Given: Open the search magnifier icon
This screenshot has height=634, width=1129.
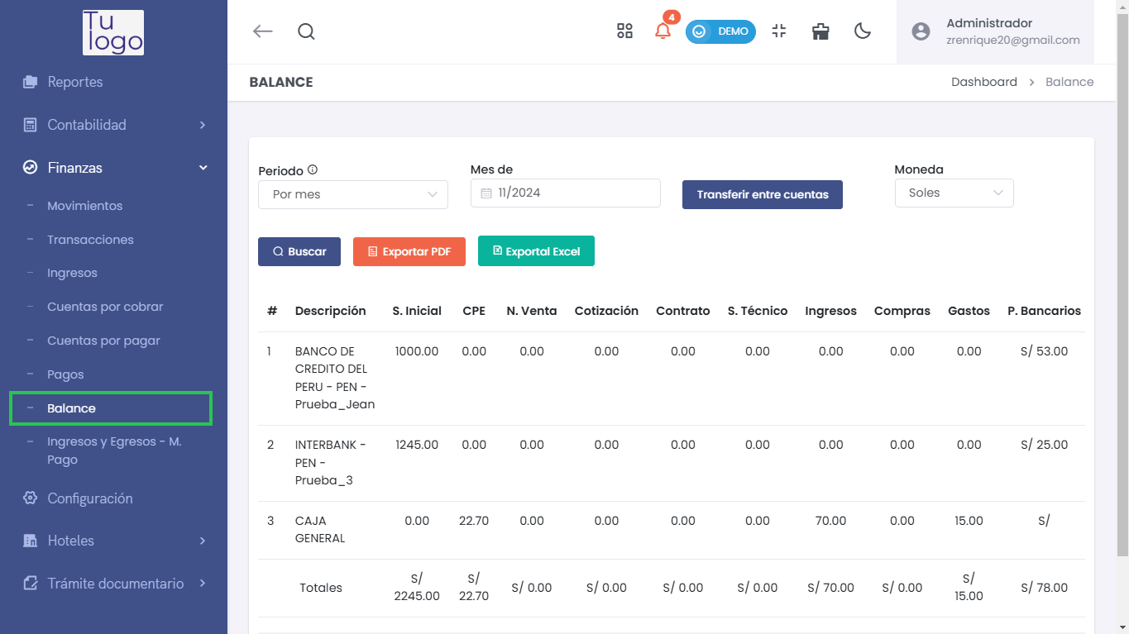Looking at the screenshot, I should (x=306, y=31).
